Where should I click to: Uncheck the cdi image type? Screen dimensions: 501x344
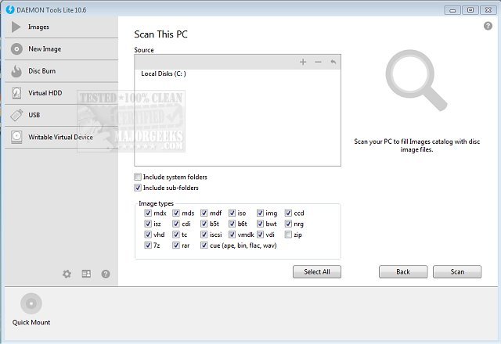[175, 224]
